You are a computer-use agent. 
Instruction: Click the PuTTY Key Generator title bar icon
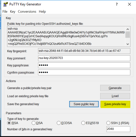click(6, 4)
